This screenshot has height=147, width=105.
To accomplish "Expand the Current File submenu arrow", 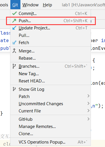I will pos(88,111).
